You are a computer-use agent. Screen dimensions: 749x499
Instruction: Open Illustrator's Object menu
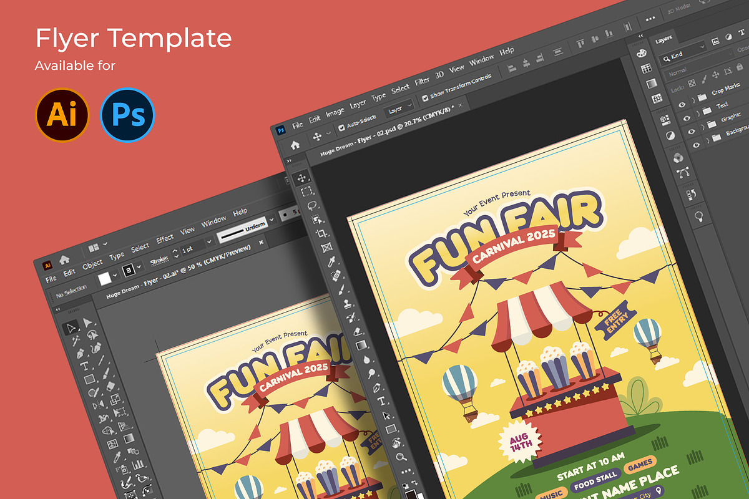tap(92, 264)
